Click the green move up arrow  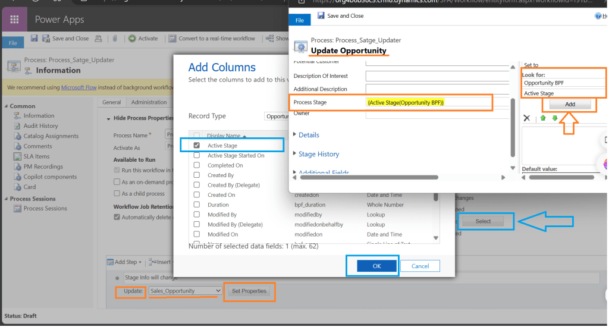click(543, 118)
